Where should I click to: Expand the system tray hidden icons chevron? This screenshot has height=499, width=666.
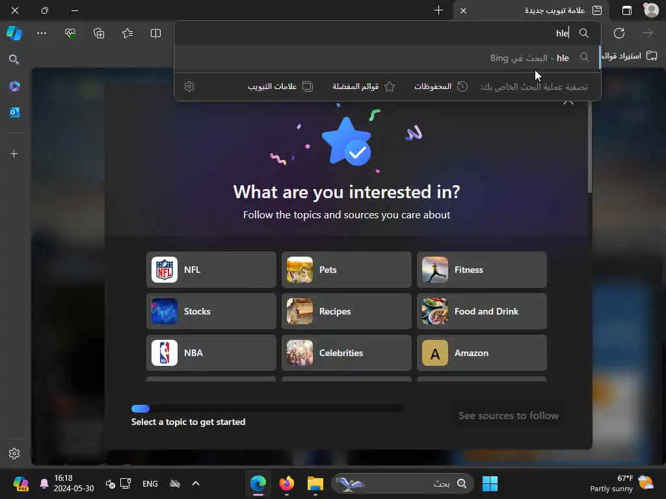pos(196,483)
